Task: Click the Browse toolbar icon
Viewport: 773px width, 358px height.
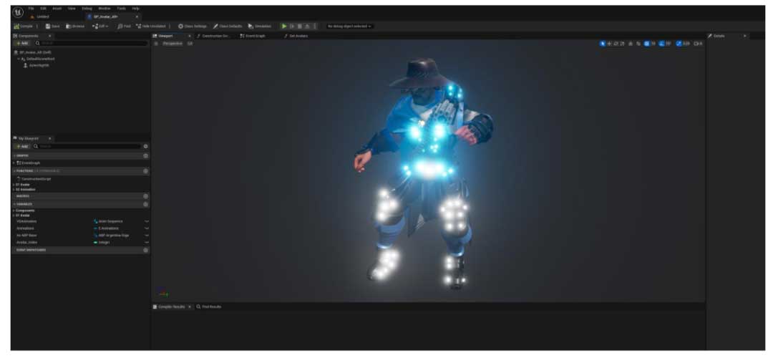Action: coord(75,26)
